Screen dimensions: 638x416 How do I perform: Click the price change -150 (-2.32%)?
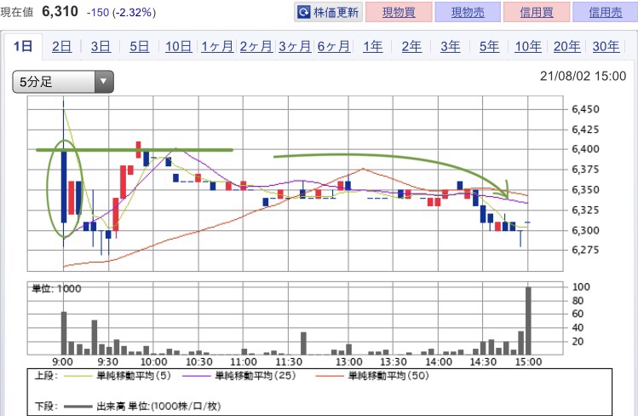pyautogui.click(x=121, y=12)
